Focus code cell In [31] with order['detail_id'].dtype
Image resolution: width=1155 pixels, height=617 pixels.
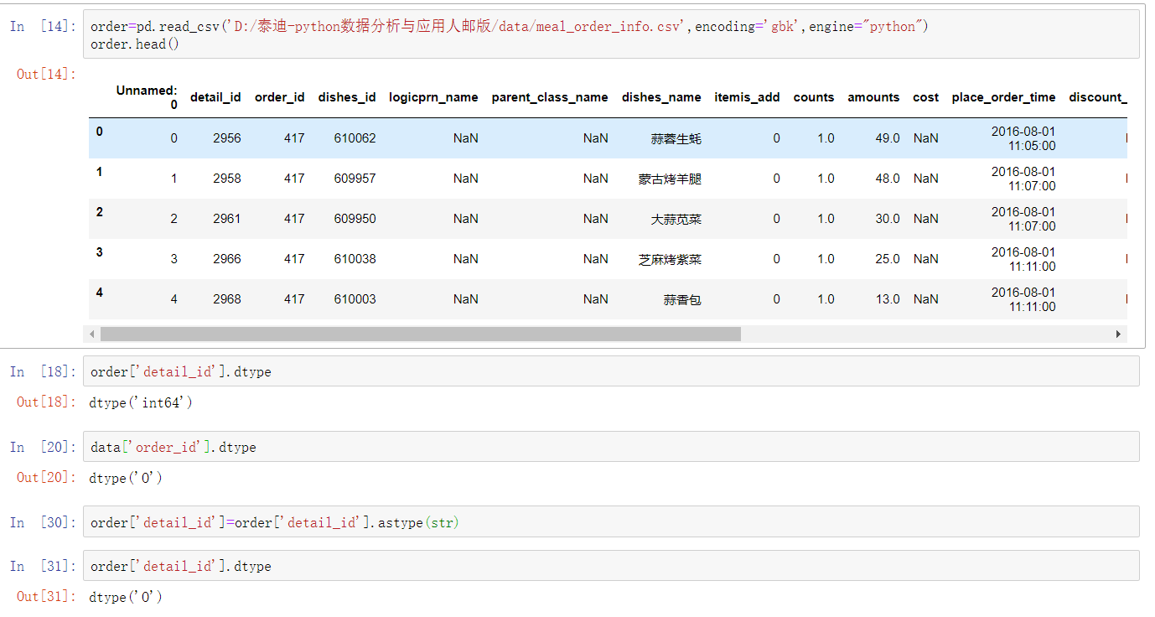click(611, 566)
